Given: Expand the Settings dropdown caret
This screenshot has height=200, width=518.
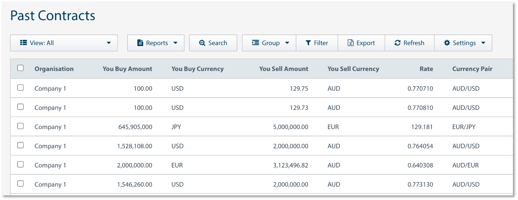Looking at the screenshot, I should tap(483, 43).
